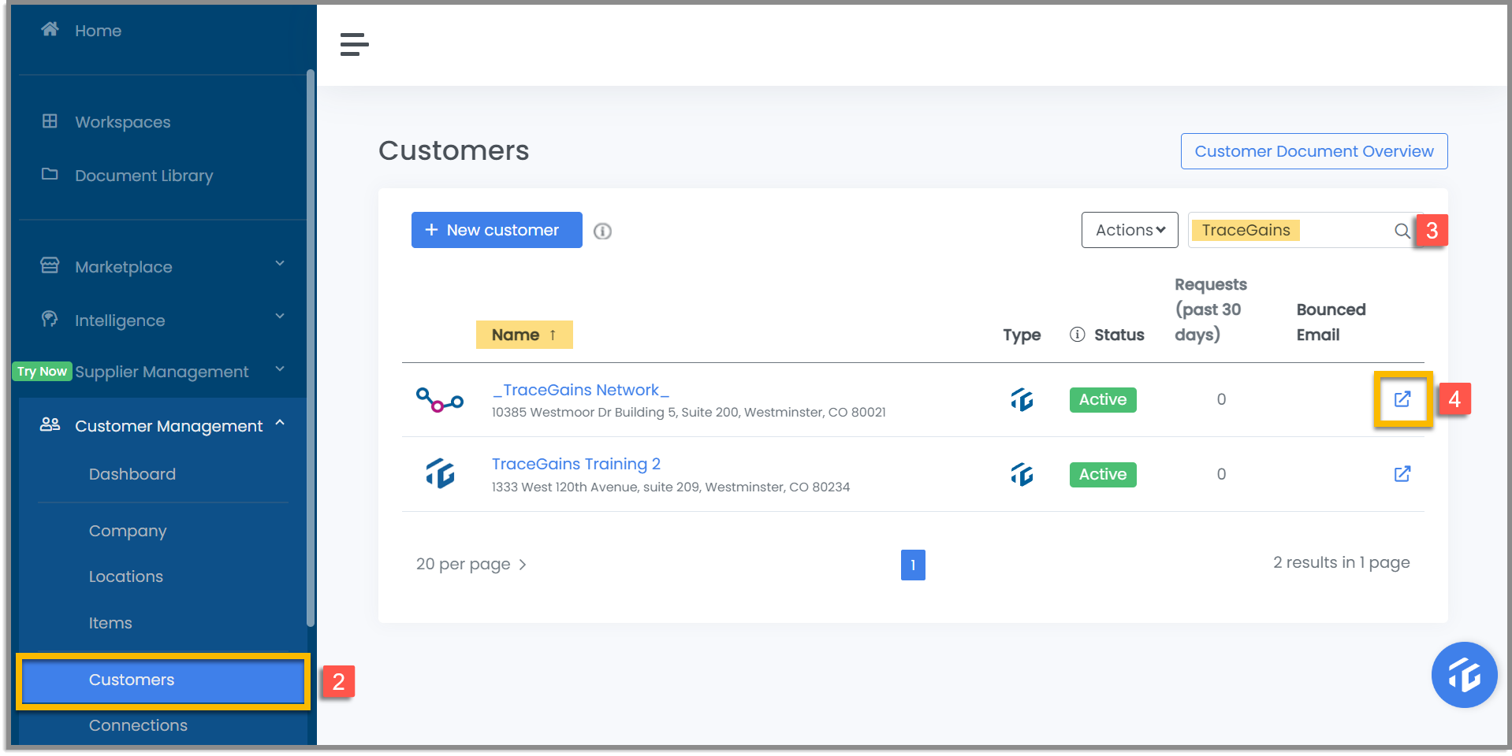
Task: Open the hamburger menu icon
Action: tap(354, 44)
